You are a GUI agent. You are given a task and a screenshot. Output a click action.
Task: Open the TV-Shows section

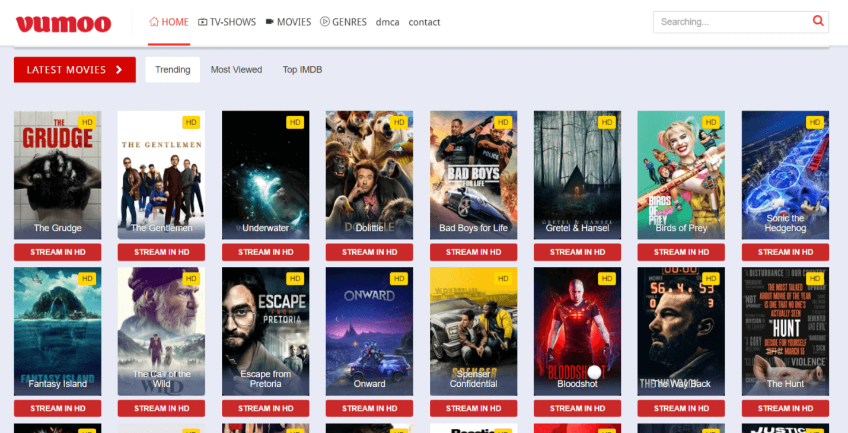pos(227,22)
